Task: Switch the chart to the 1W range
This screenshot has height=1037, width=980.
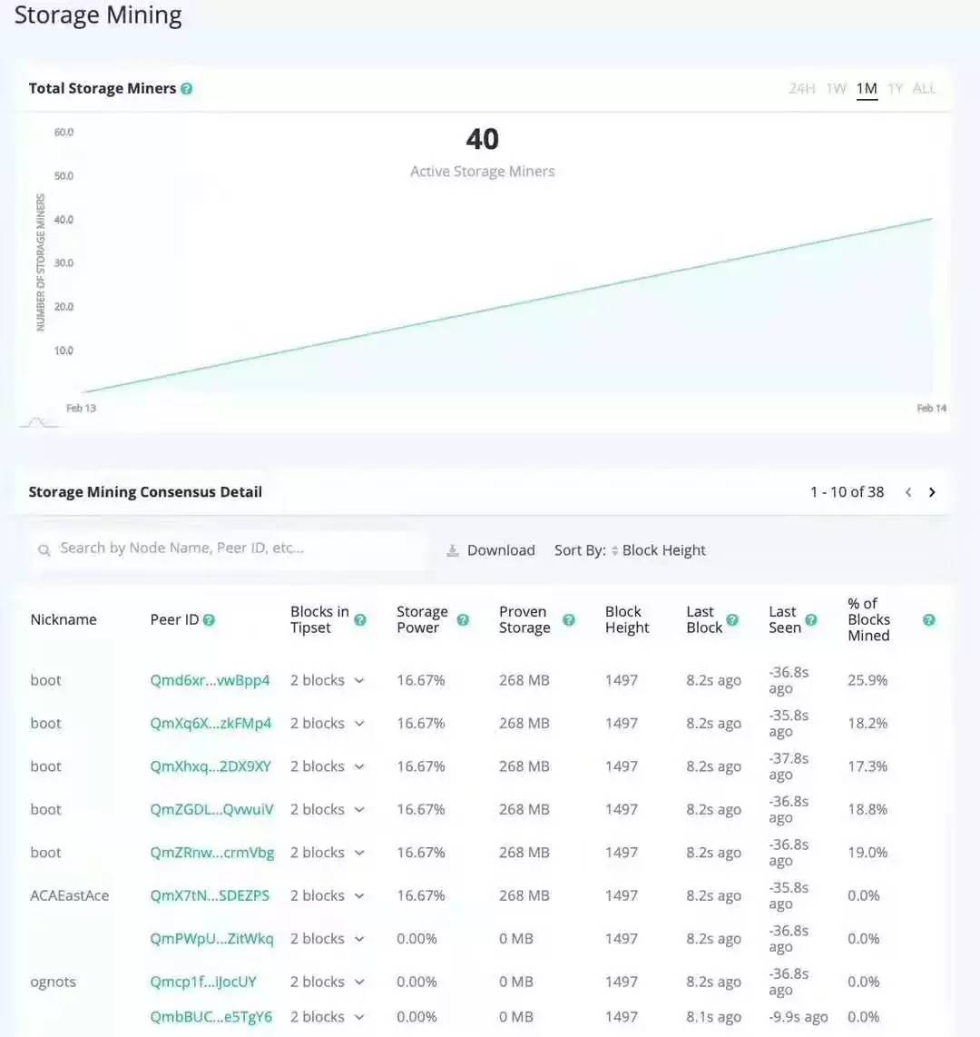Action: pos(836,88)
